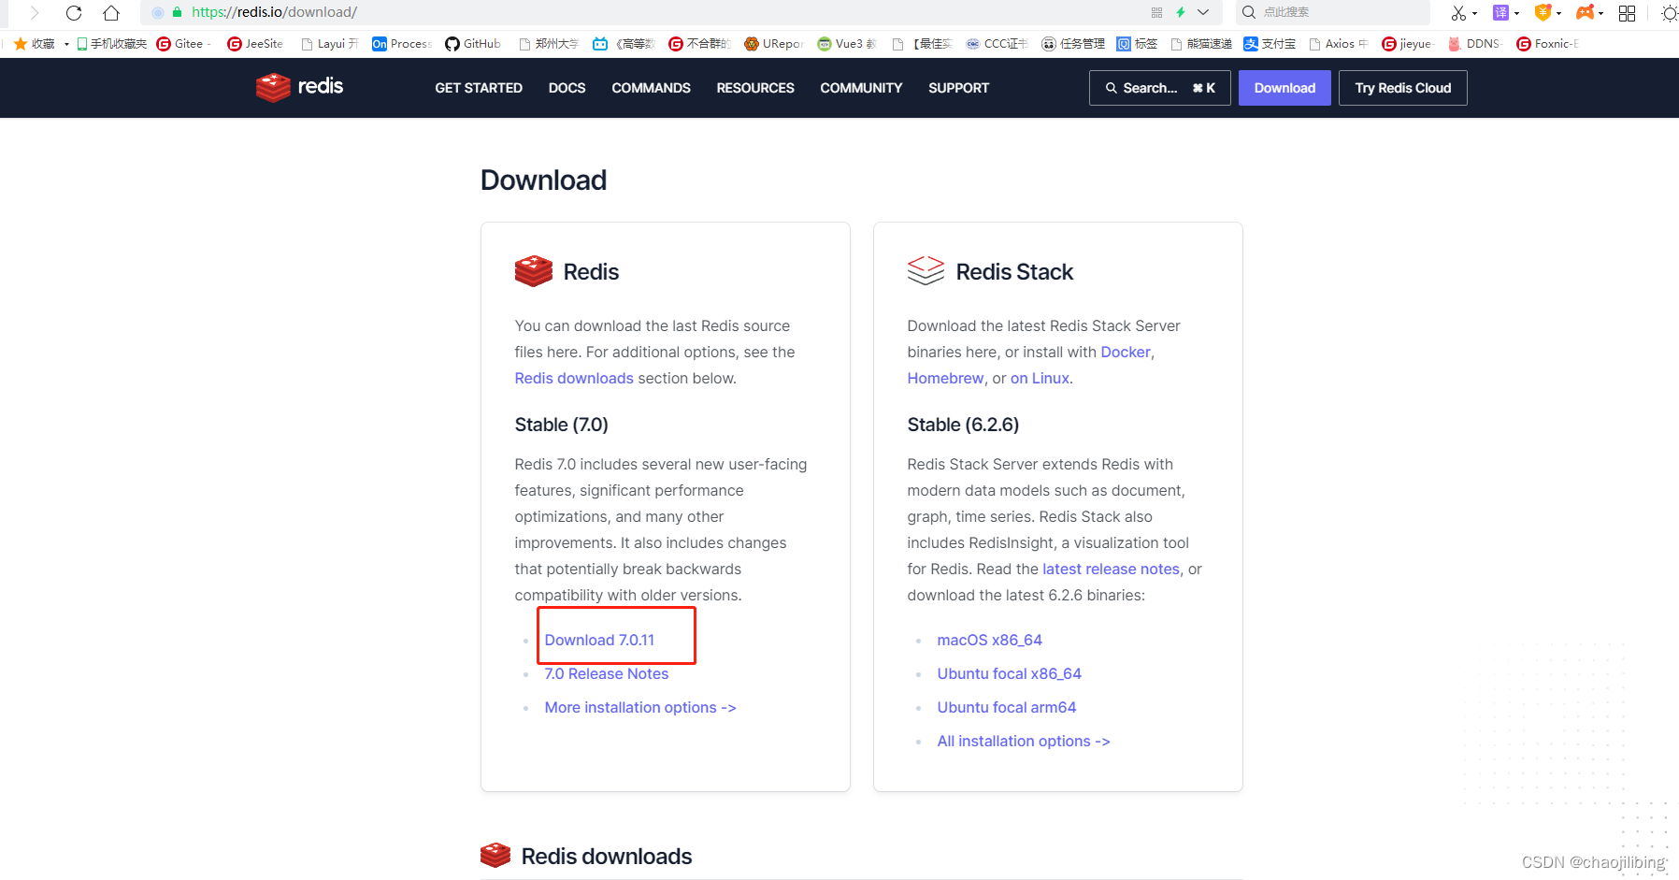
Task: Open the DDNS bookmark
Action: click(x=1474, y=44)
